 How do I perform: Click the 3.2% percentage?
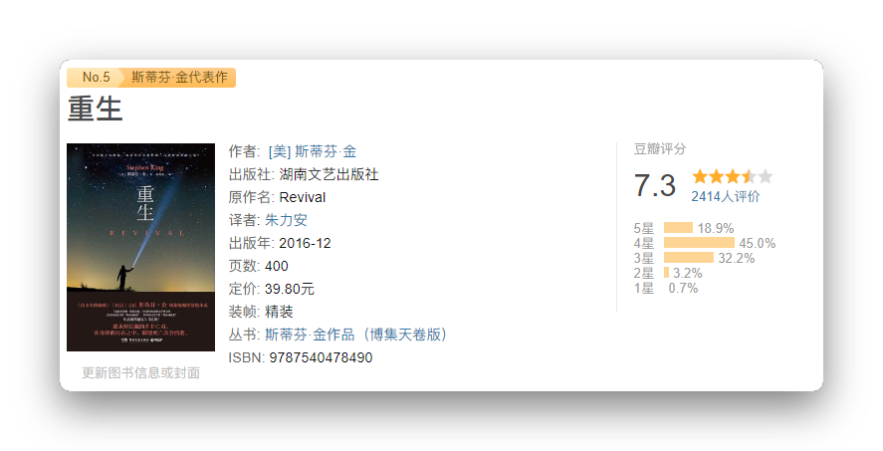[688, 273]
